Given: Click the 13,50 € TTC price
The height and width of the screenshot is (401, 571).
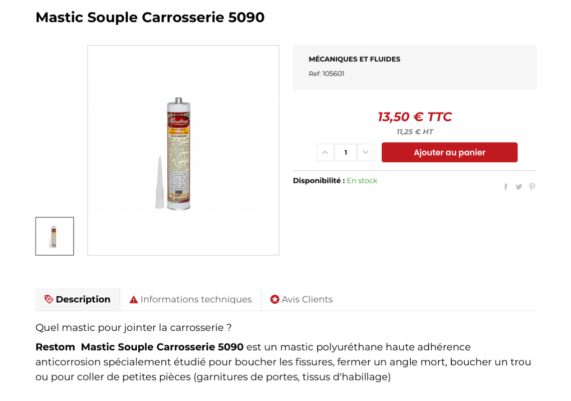Looking at the screenshot, I should [414, 117].
